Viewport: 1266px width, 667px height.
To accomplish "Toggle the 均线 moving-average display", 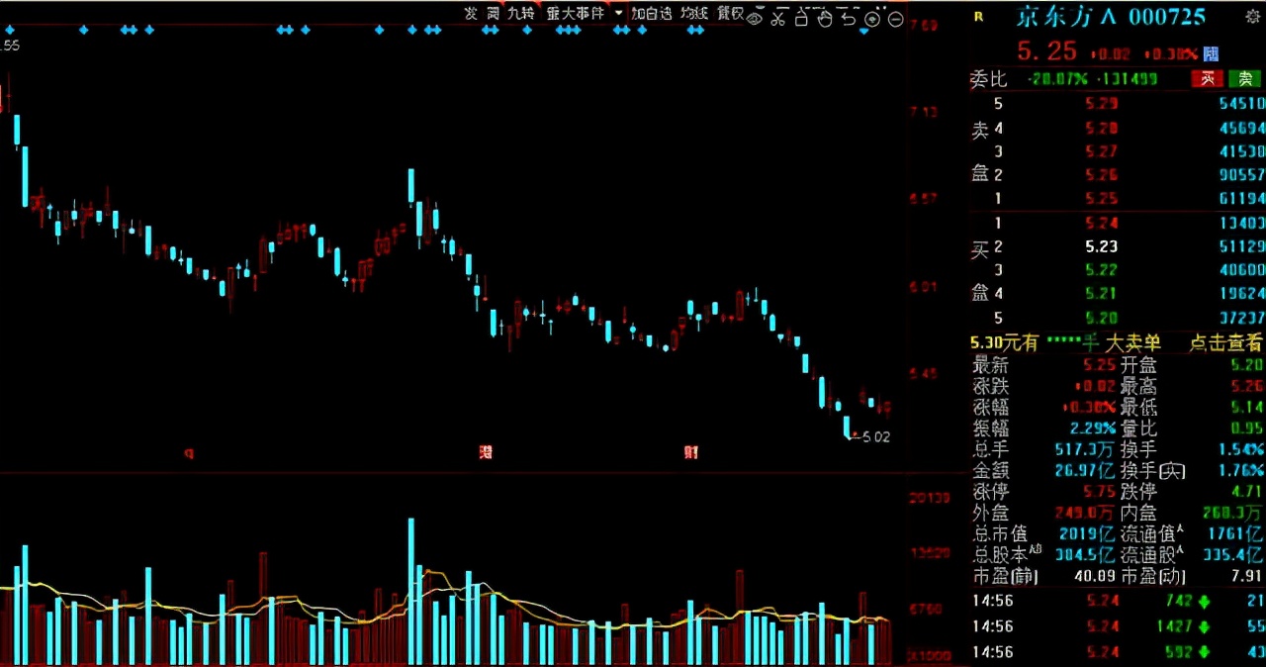I will (x=693, y=14).
